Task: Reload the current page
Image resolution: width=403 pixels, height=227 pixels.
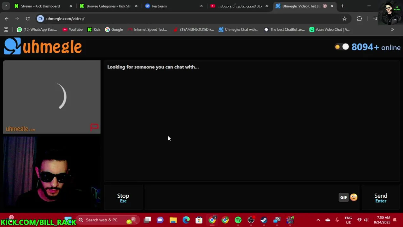Action: (x=28, y=19)
